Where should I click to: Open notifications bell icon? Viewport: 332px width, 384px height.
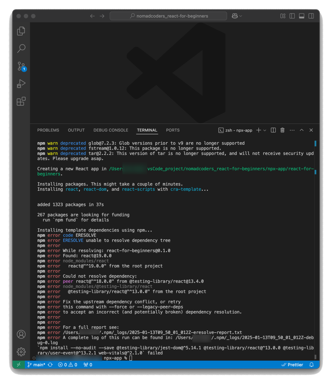coord(311,364)
